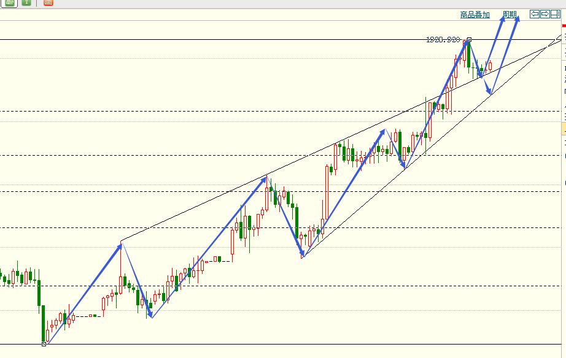Viewport: 566px width, 358px height.
Task: Click the 1928.920 price label
Action: coord(443,39)
